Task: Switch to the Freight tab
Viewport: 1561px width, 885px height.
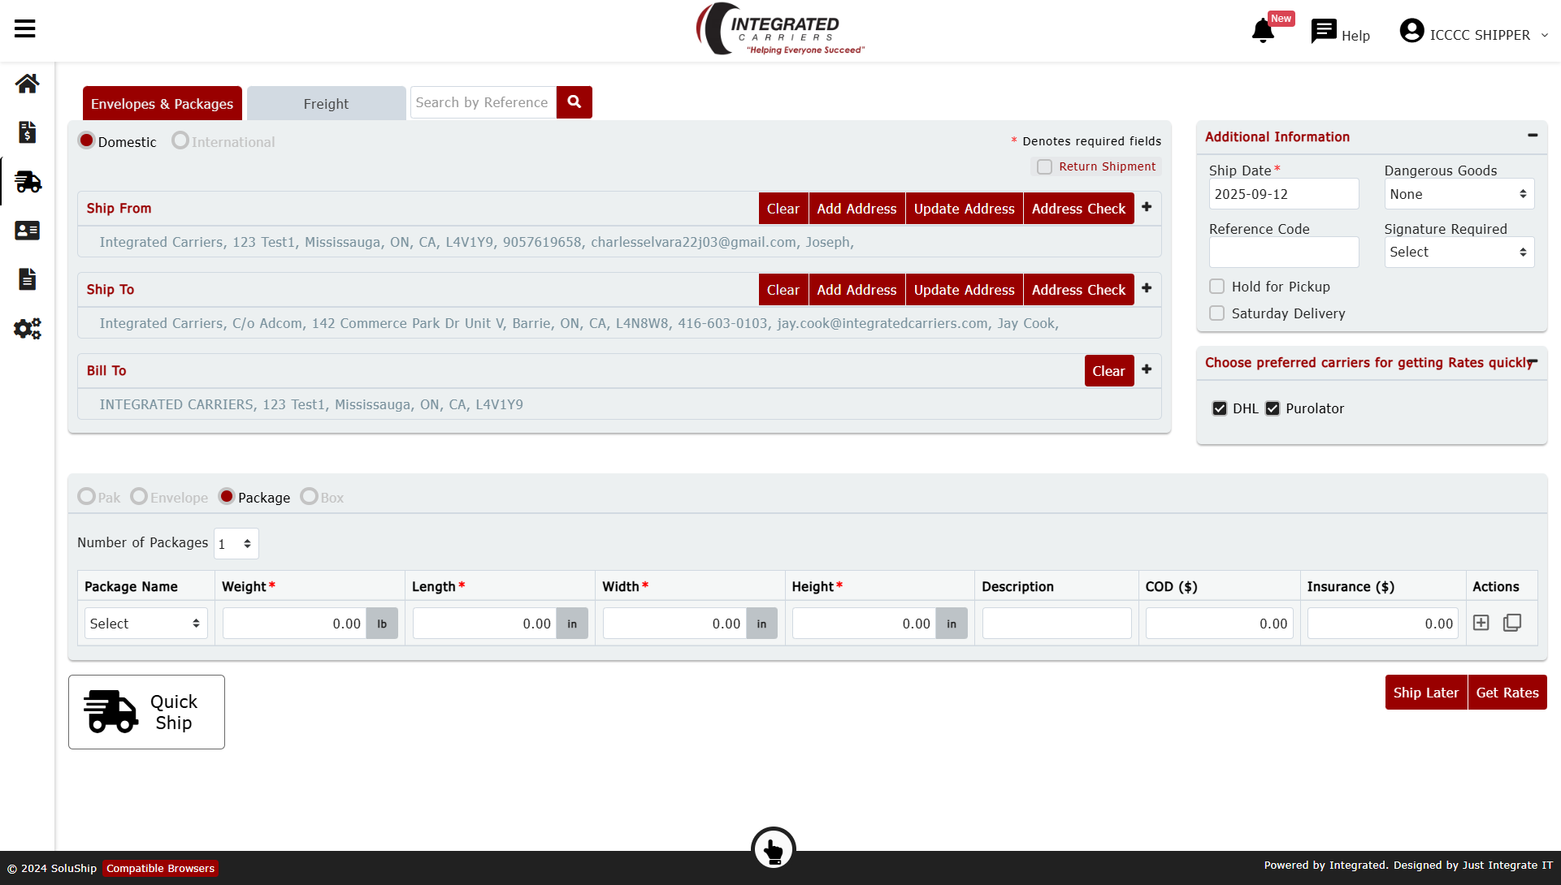Action: click(x=326, y=103)
